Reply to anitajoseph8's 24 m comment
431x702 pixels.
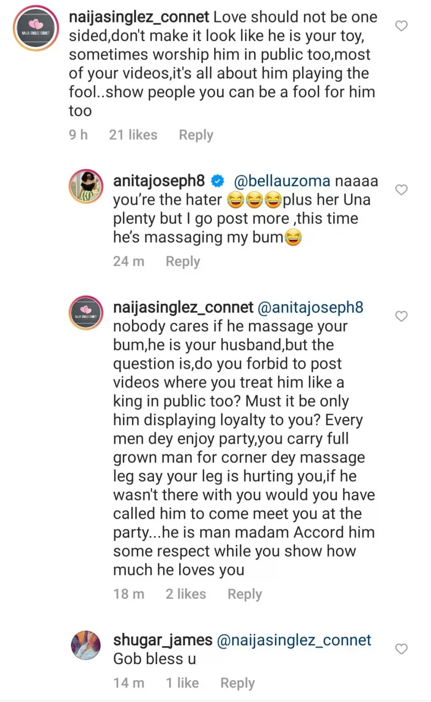182,261
